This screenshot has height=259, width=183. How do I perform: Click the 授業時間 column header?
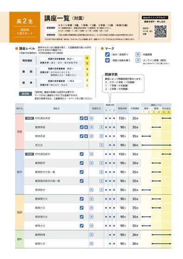[122, 108]
